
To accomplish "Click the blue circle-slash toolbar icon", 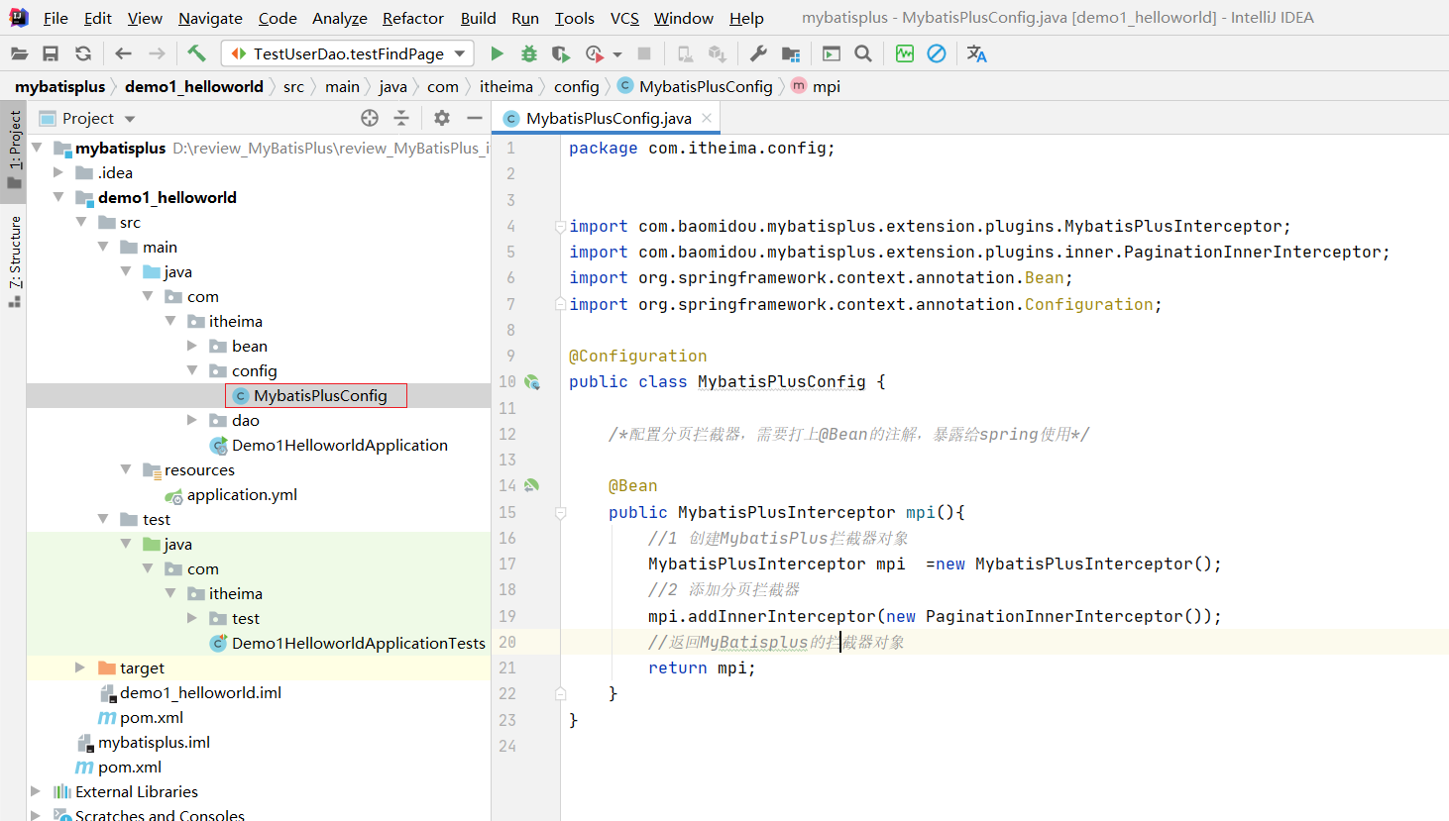I will tap(937, 53).
